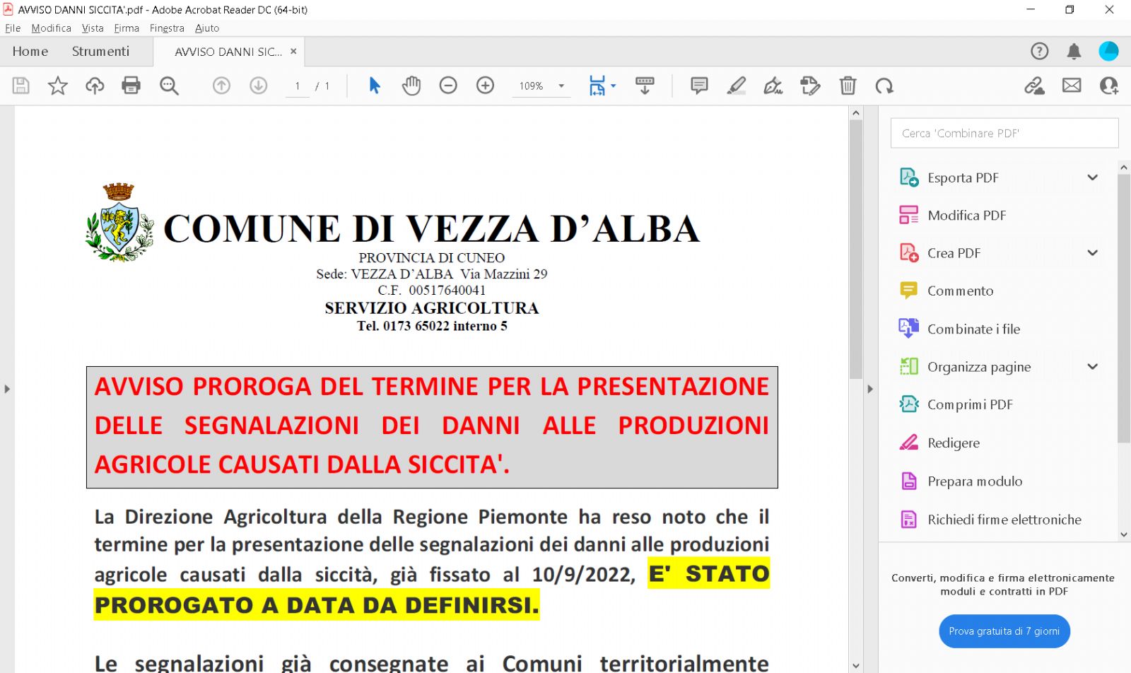Collapse the right tools pane
This screenshot has height=673, width=1131.
(x=870, y=389)
